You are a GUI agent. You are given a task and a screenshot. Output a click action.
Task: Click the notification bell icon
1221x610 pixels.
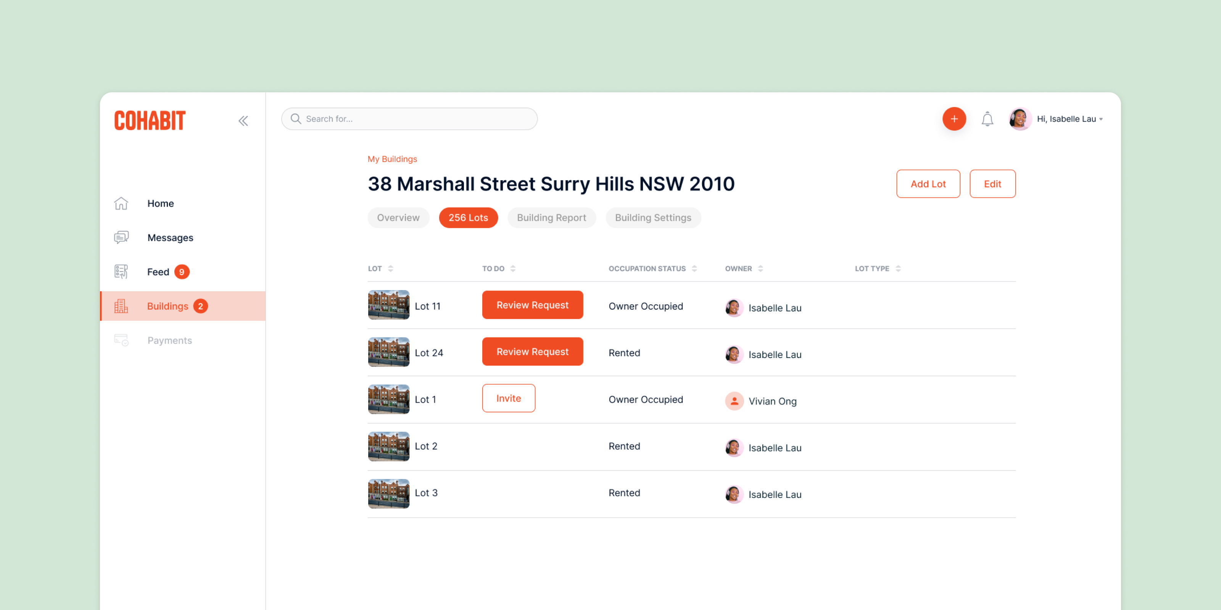coord(987,119)
